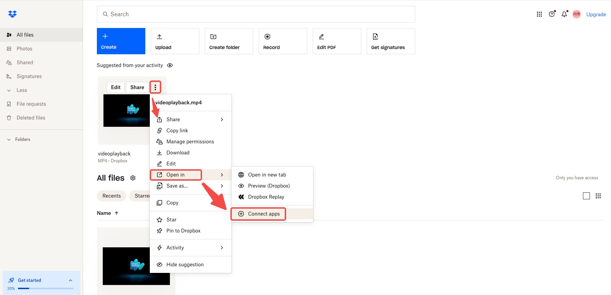Click the 'videoplayback.mp4' menu header
Image resolution: width=611 pixels, height=295 pixels.
[x=179, y=103]
